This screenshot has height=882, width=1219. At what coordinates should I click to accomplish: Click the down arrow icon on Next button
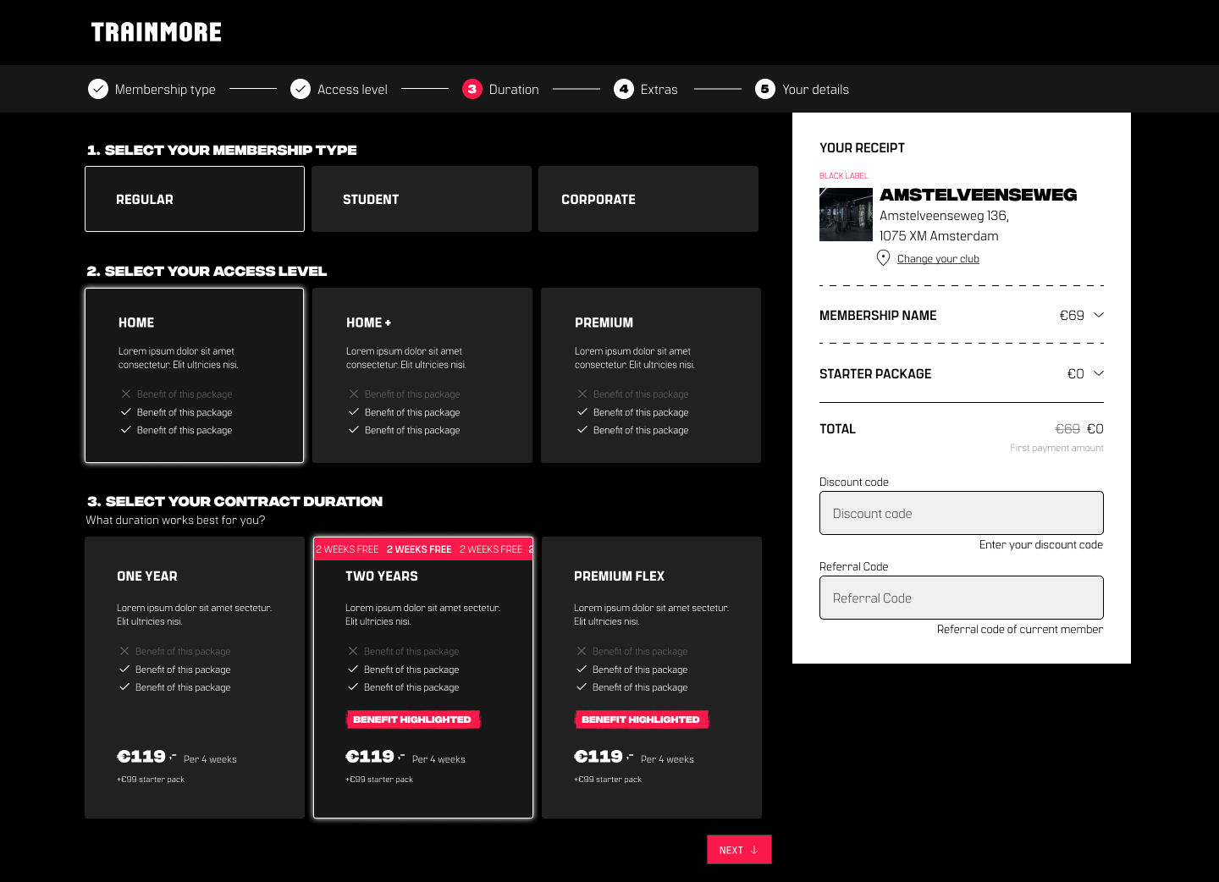[754, 850]
